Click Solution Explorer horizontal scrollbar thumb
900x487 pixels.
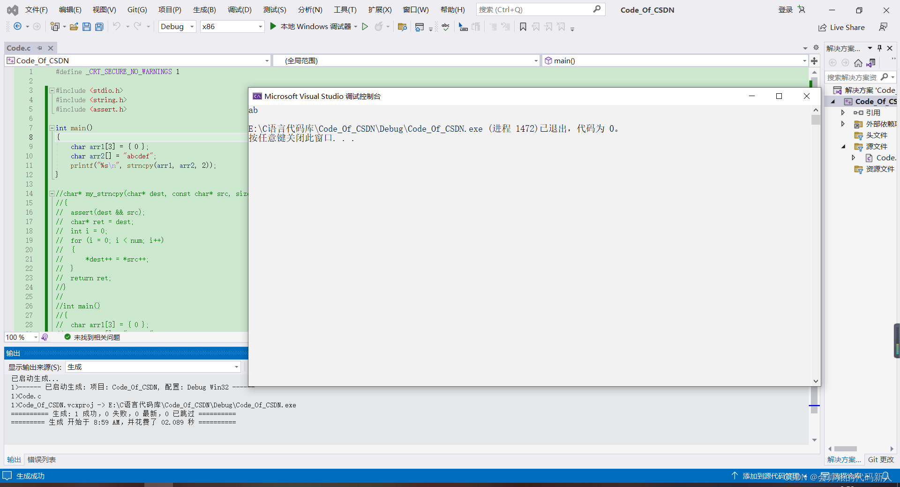pyautogui.click(x=846, y=449)
